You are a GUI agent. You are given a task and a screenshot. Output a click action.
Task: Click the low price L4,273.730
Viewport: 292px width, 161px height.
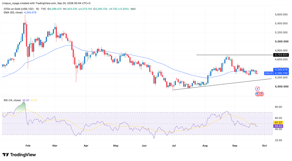tap(85, 9)
